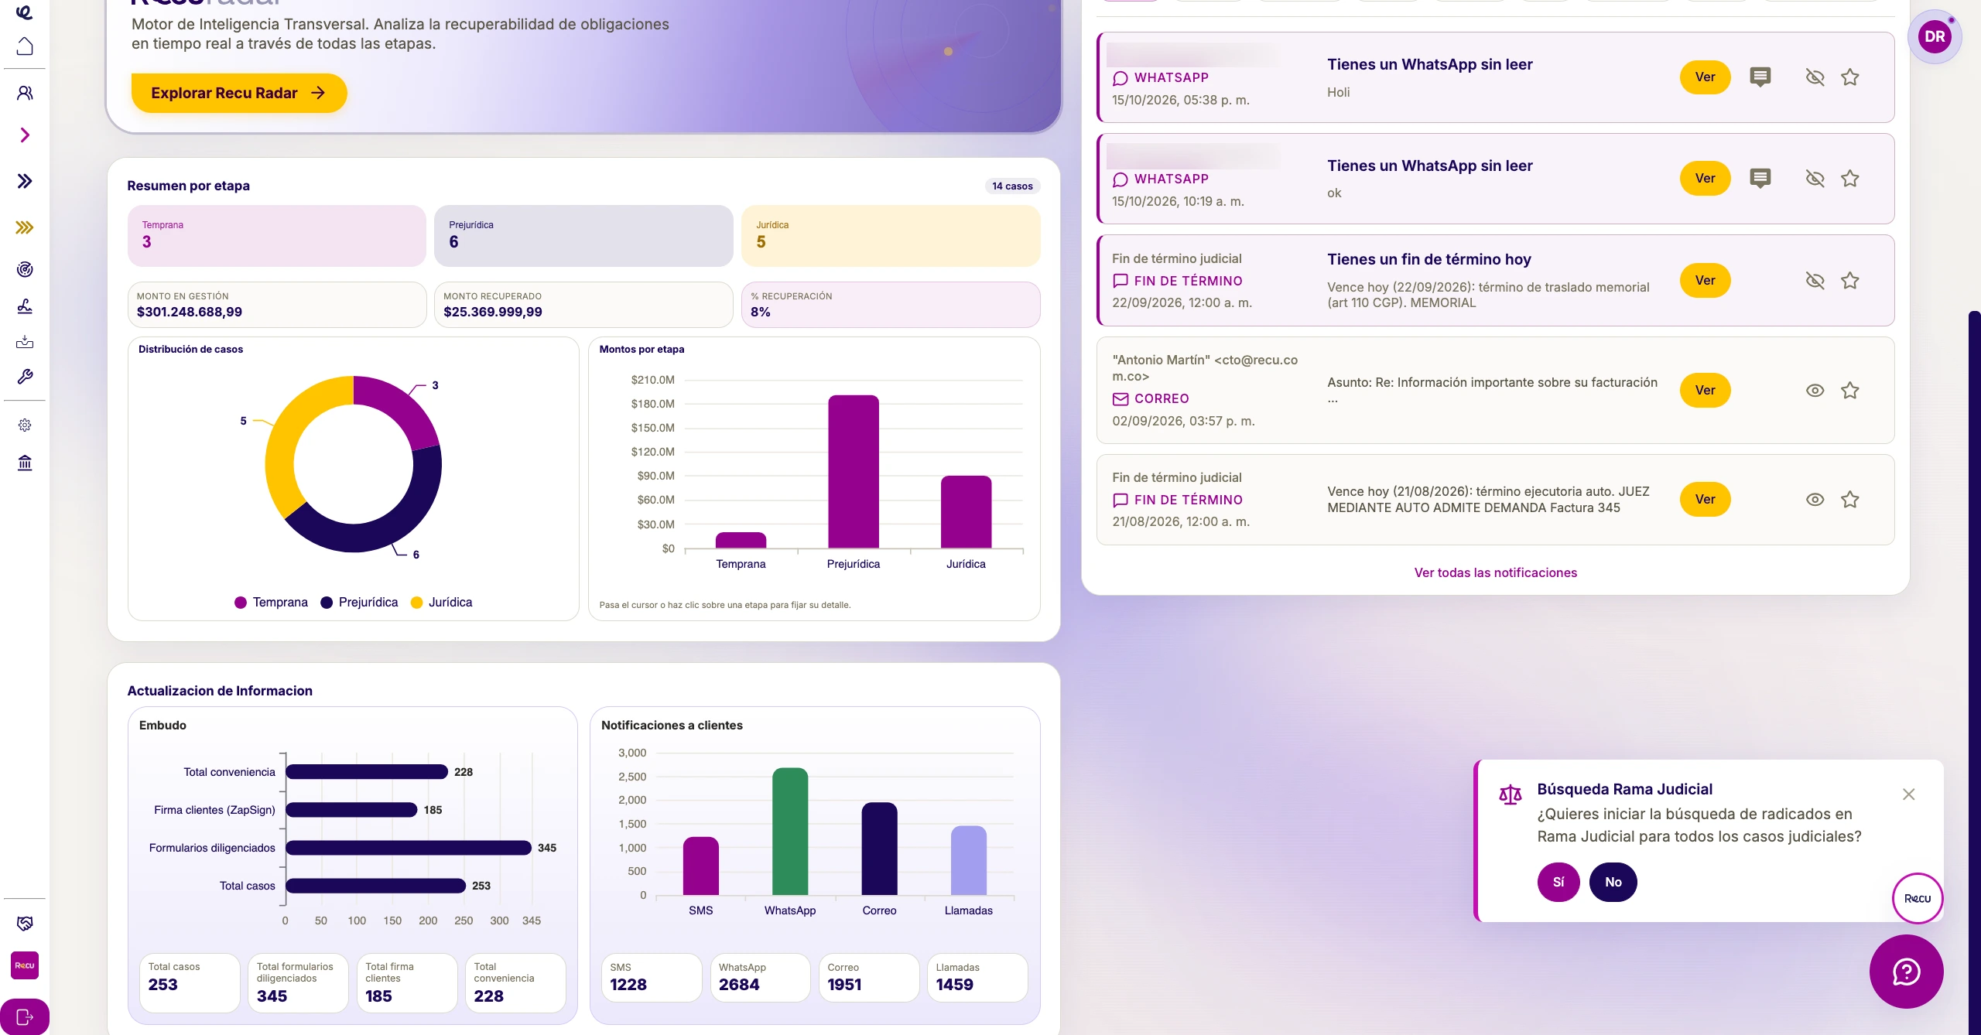Image resolution: width=1981 pixels, height=1035 pixels.
Task: Star the ok WhatsApp notification
Action: (1850, 179)
